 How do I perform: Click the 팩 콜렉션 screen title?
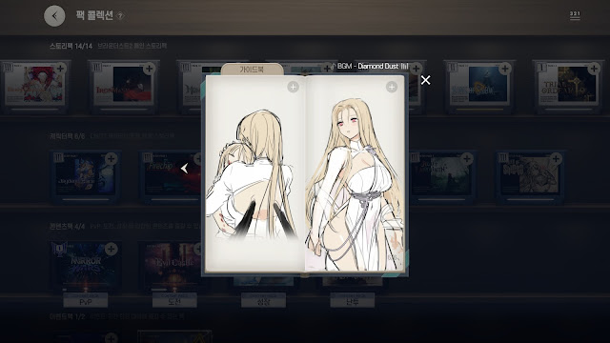point(94,15)
